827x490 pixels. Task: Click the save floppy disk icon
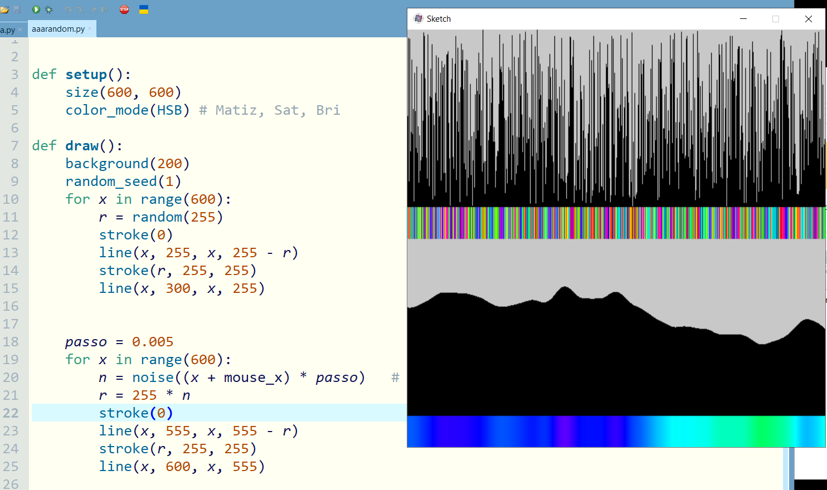click(x=17, y=9)
